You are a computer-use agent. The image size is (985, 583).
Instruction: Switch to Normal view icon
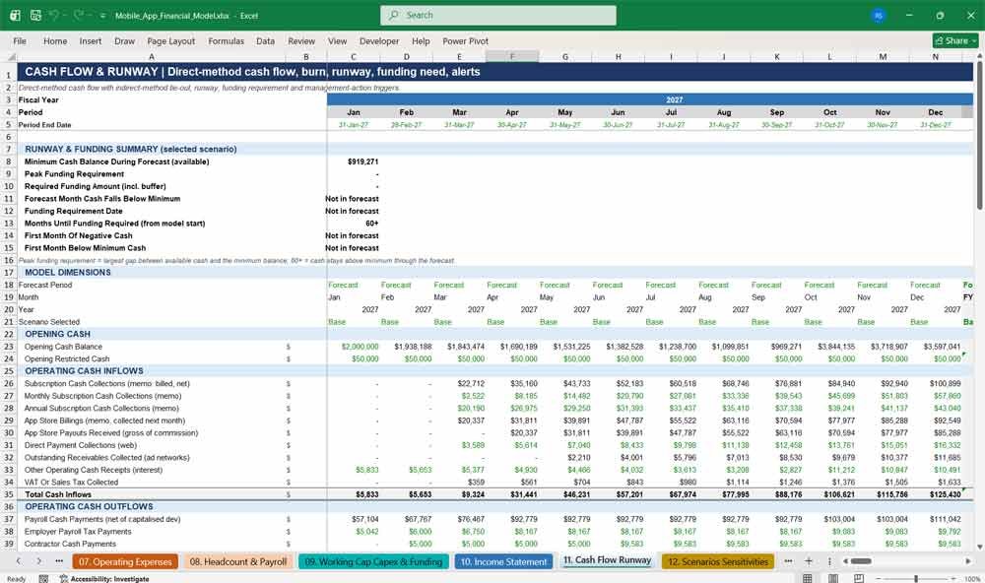tap(808, 578)
